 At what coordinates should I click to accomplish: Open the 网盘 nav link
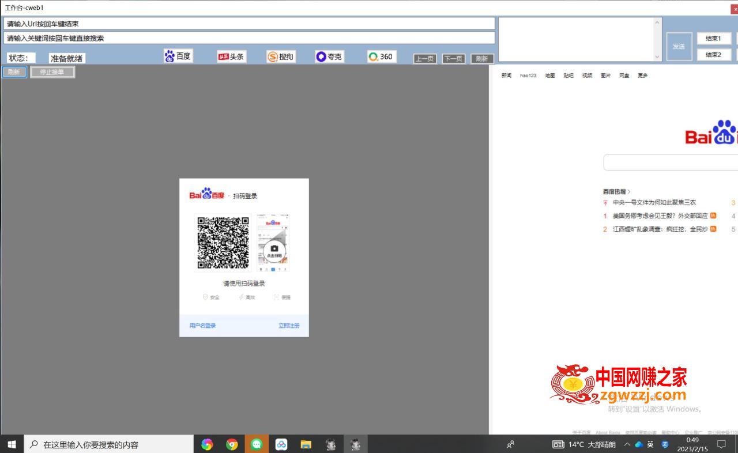pos(624,75)
